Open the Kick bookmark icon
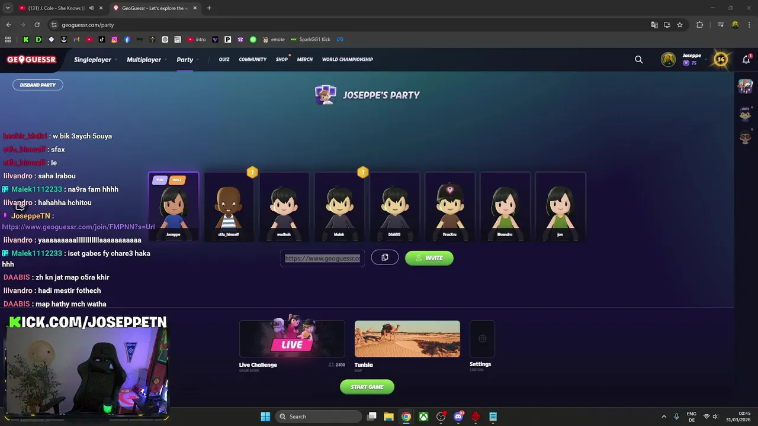The width and height of the screenshot is (758, 426). (x=26, y=40)
